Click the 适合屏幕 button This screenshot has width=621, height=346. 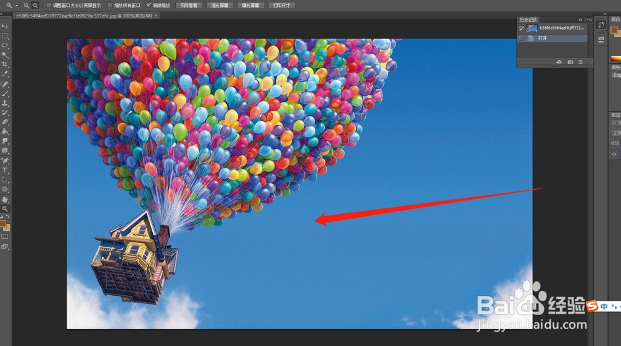pos(220,6)
